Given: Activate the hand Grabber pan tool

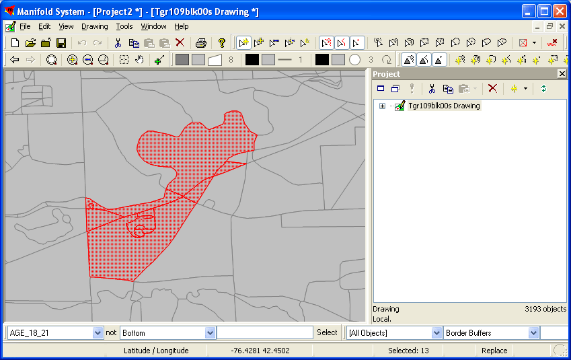Looking at the screenshot, I should [139, 60].
